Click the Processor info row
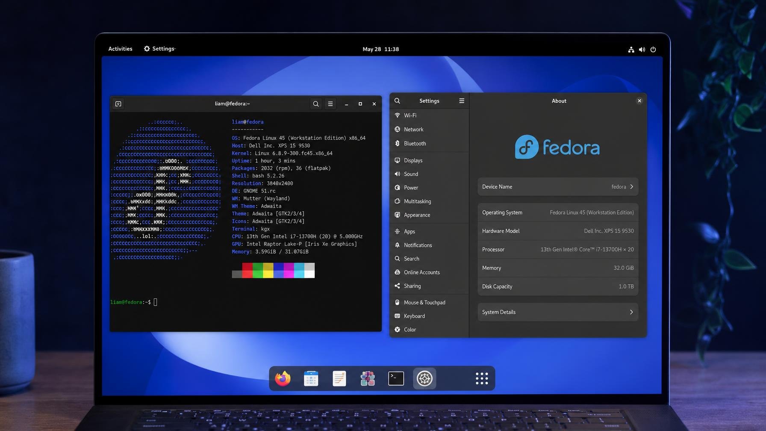Screen dimensions: 766x431 pyautogui.click(x=558, y=249)
